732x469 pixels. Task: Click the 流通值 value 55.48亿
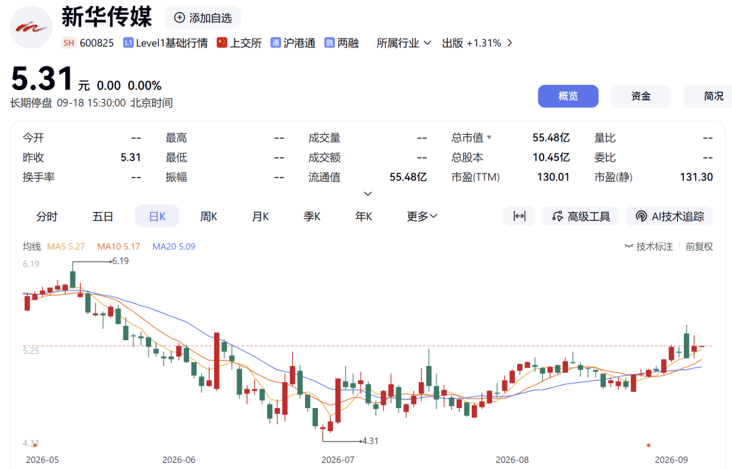pos(408,177)
